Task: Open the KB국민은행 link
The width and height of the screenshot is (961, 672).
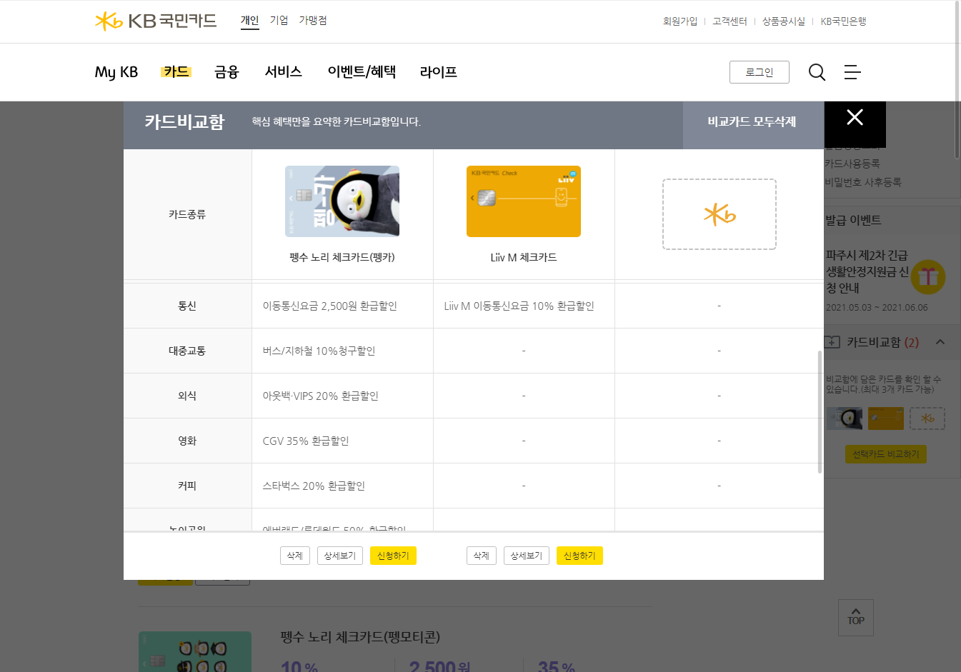Action: (843, 21)
